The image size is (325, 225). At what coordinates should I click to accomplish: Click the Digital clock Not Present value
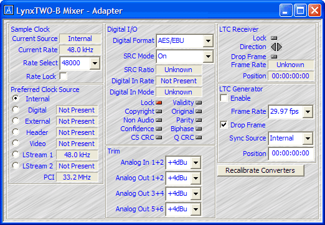point(77,110)
